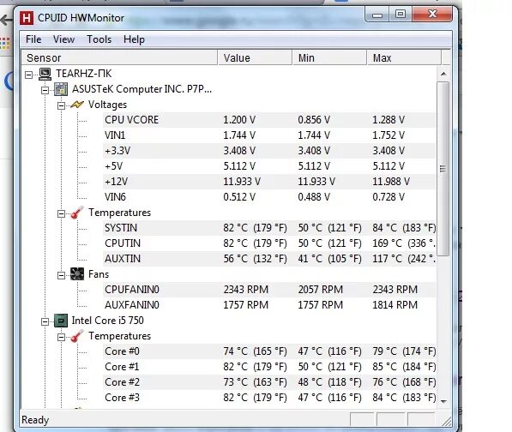Click the TEARHZ-ПК label
512x432 pixels.
point(83,74)
